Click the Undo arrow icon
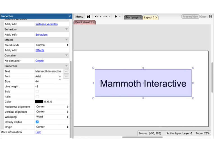214x152 pixels. pos(96,17)
